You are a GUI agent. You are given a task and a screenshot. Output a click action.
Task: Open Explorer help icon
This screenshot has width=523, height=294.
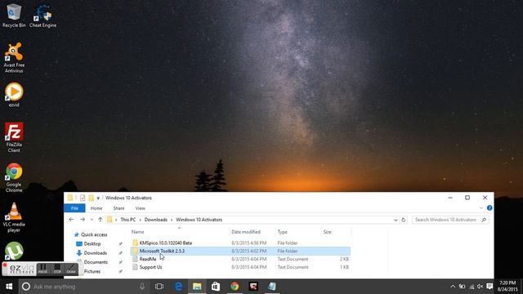(x=489, y=208)
